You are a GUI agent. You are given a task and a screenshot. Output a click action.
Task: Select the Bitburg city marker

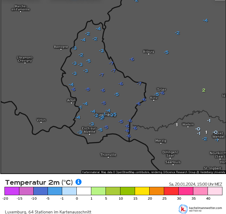tap(149, 54)
